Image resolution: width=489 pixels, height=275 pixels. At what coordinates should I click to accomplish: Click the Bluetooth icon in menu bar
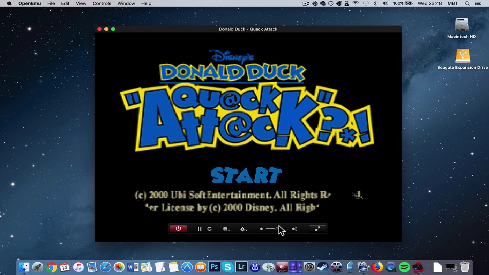coord(376,3)
